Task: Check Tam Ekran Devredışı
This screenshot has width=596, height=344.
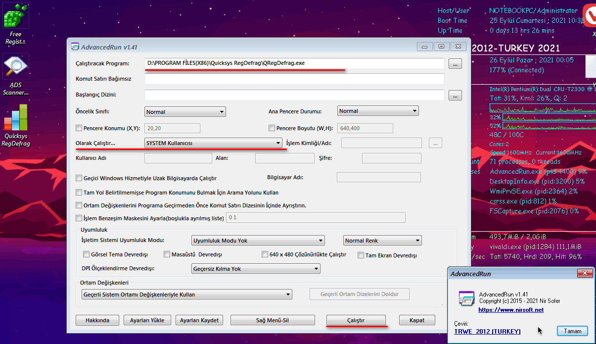Action: [361, 255]
